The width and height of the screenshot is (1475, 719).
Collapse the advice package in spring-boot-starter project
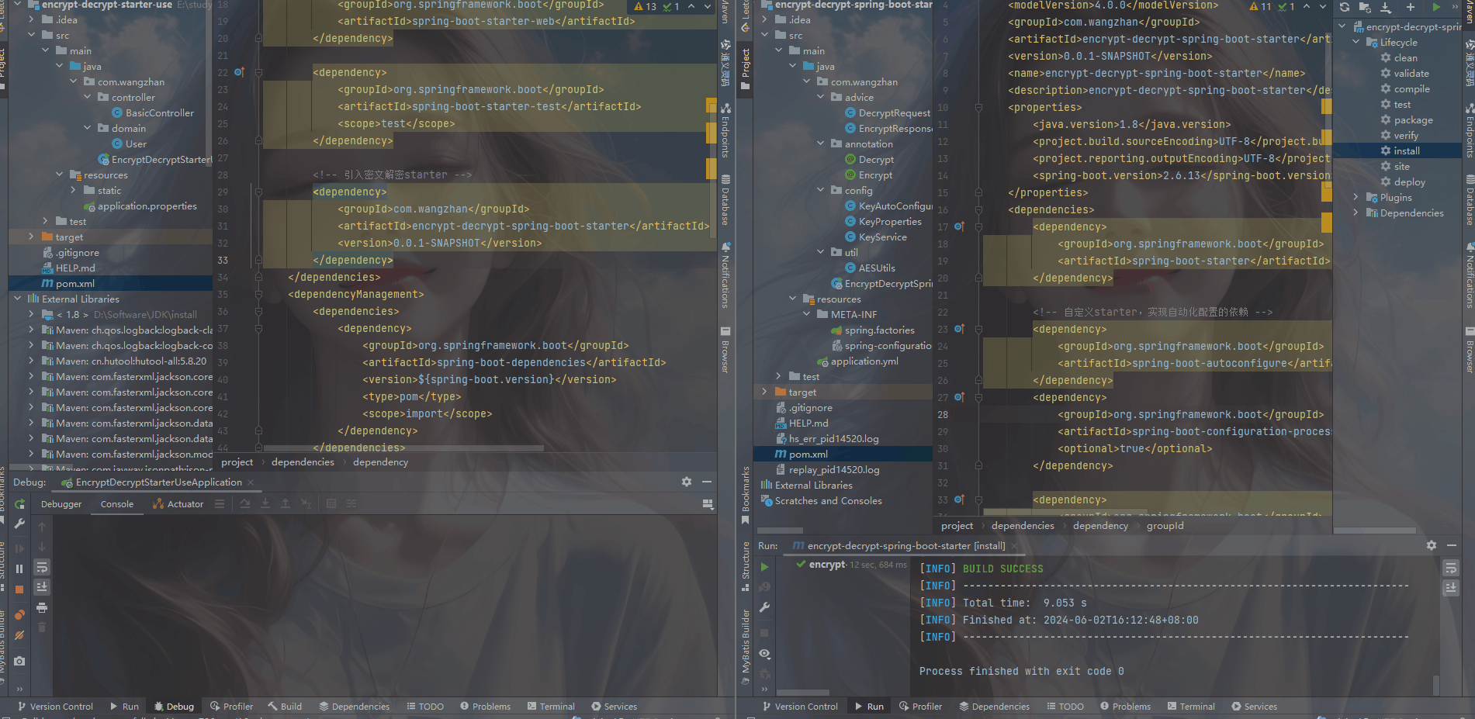[821, 97]
